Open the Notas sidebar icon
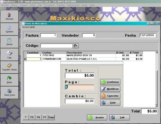The height and width of the screenshot is (124, 161). [x=9, y=80]
